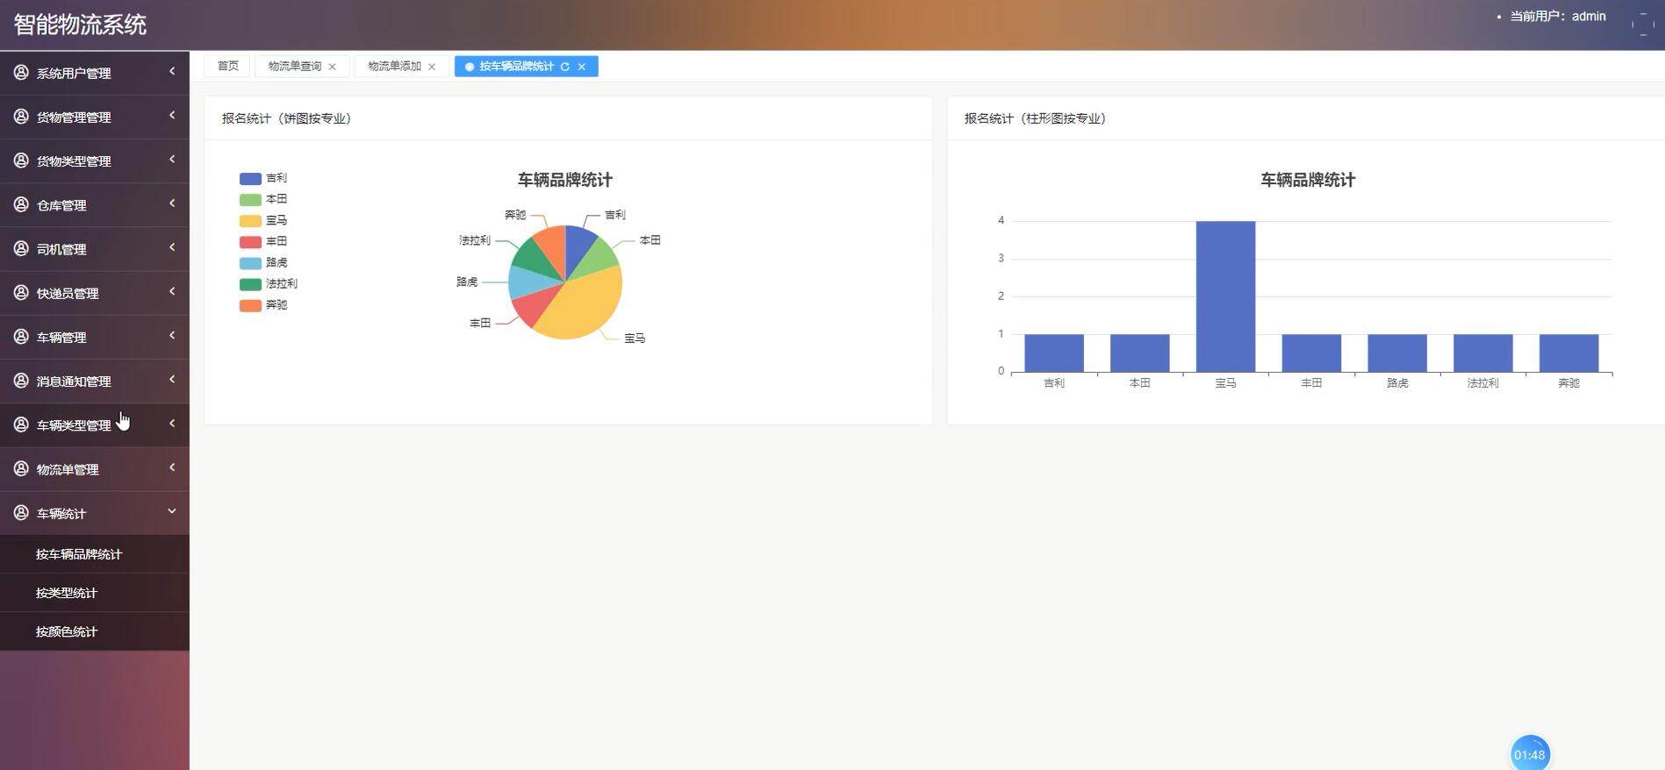Collapse the 车辆统计 menu chevron
This screenshot has height=770, width=1665.
pyautogui.click(x=172, y=511)
